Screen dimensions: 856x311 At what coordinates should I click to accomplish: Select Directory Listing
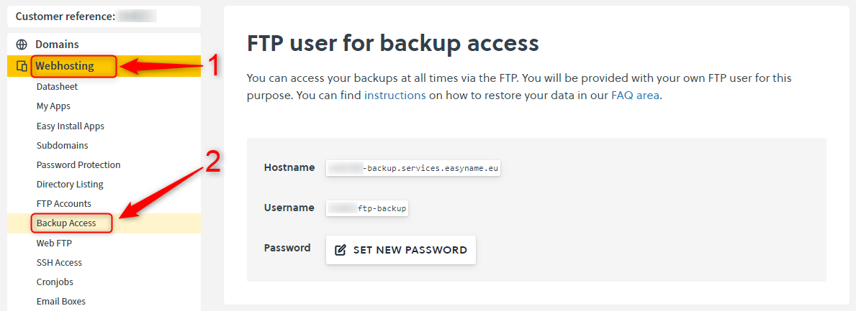69,184
